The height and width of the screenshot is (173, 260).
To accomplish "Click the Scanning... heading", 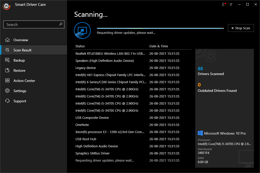I will [x=91, y=15].
